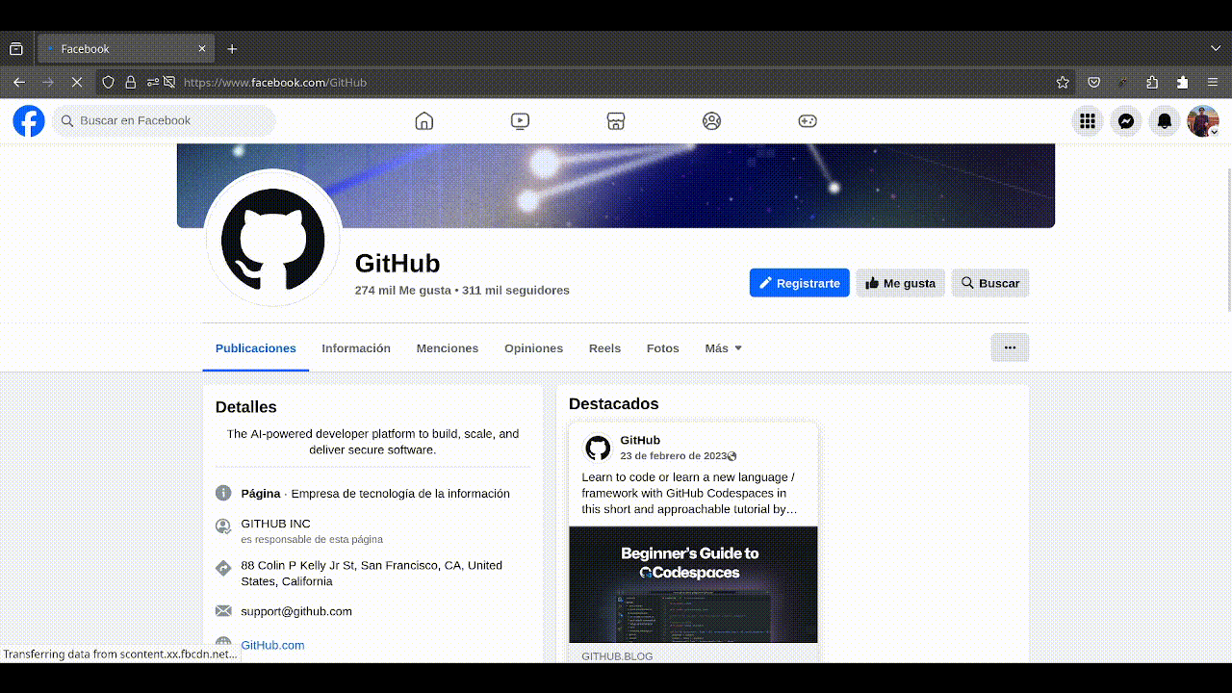Open the GitHub.com website link

click(x=272, y=645)
